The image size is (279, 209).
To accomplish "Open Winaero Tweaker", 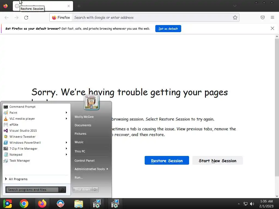I will [36, 137].
